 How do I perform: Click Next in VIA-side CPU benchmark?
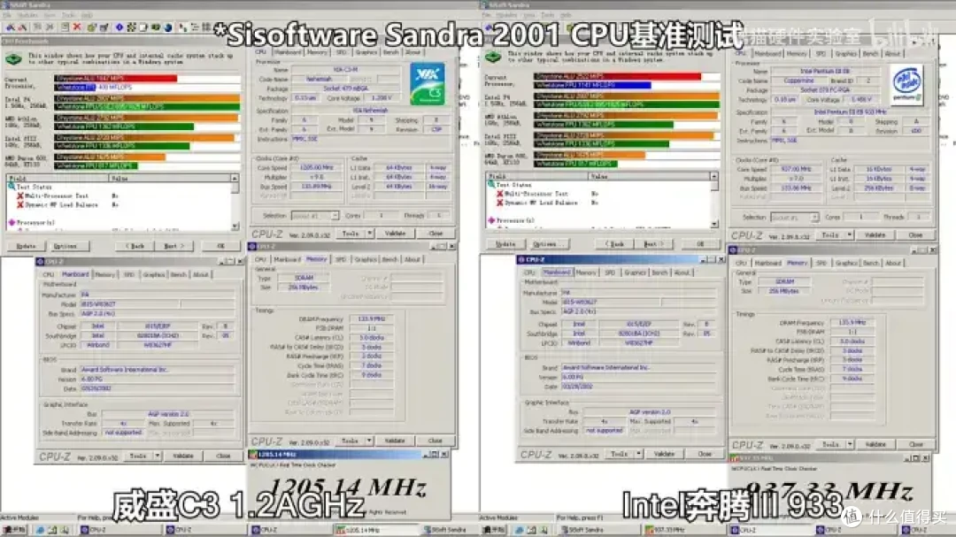click(x=174, y=246)
